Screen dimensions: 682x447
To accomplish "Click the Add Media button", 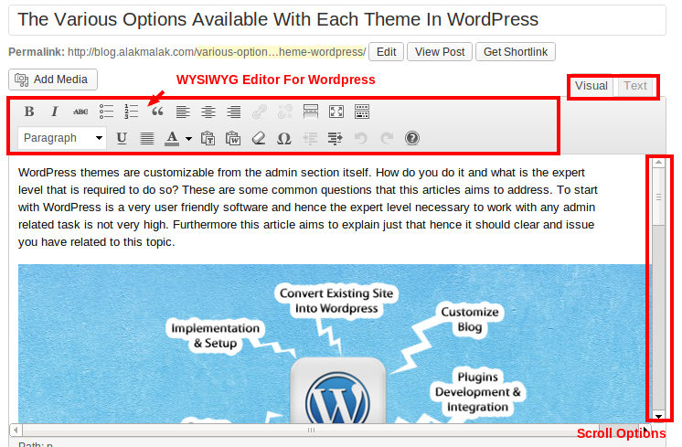I will (53, 80).
